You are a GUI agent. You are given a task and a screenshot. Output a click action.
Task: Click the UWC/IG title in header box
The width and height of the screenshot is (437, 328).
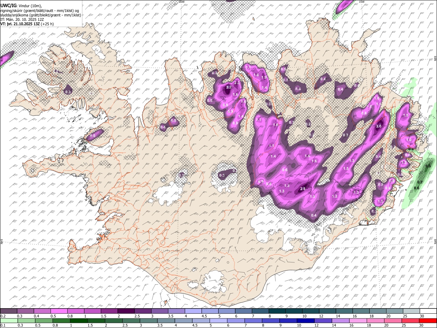[x=8, y=5]
